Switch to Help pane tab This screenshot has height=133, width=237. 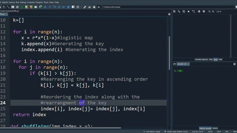pyautogui.click(x=211, y=59)
